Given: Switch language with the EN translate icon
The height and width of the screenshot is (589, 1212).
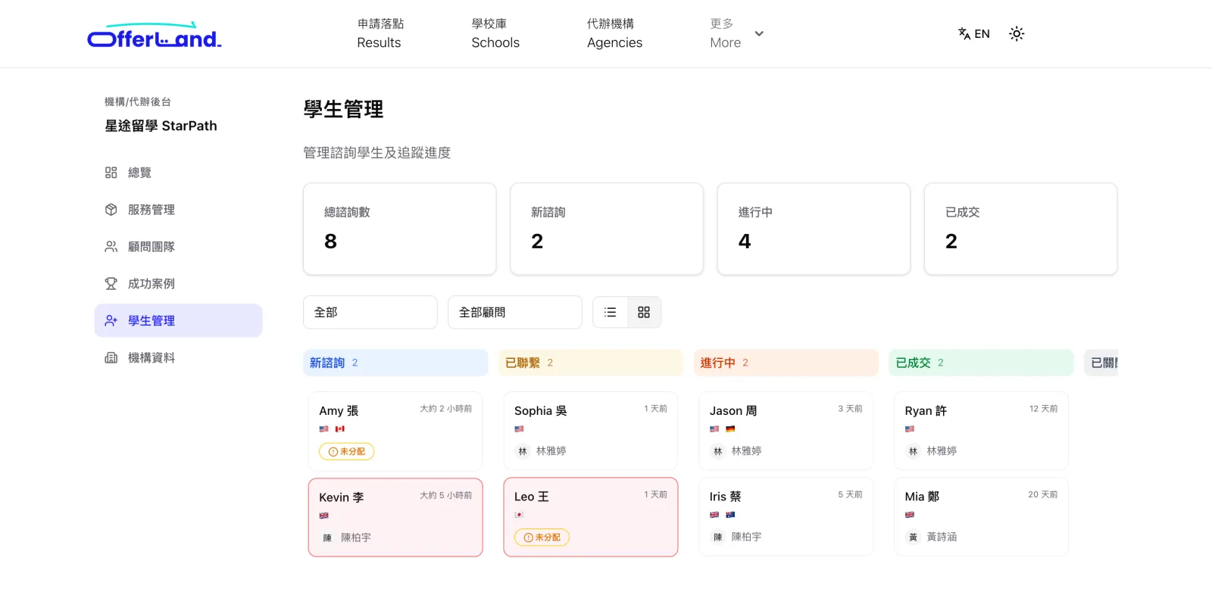Looking at the screenshot, I should tap(974, 34).
